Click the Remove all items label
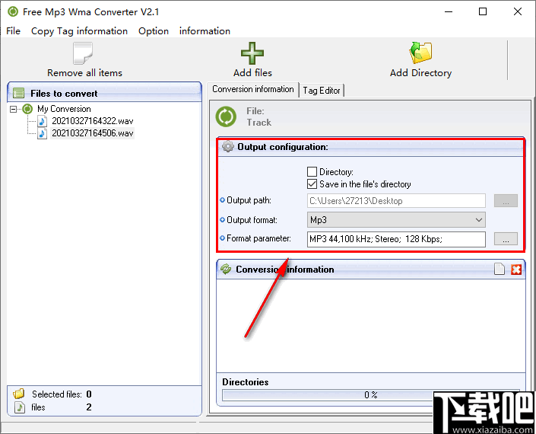The height and width of the screenshot is (434, 536). click(x=84, y=73)
